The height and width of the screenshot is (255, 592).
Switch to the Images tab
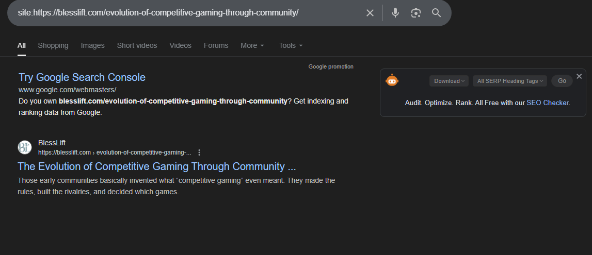[x=92, y=45]
